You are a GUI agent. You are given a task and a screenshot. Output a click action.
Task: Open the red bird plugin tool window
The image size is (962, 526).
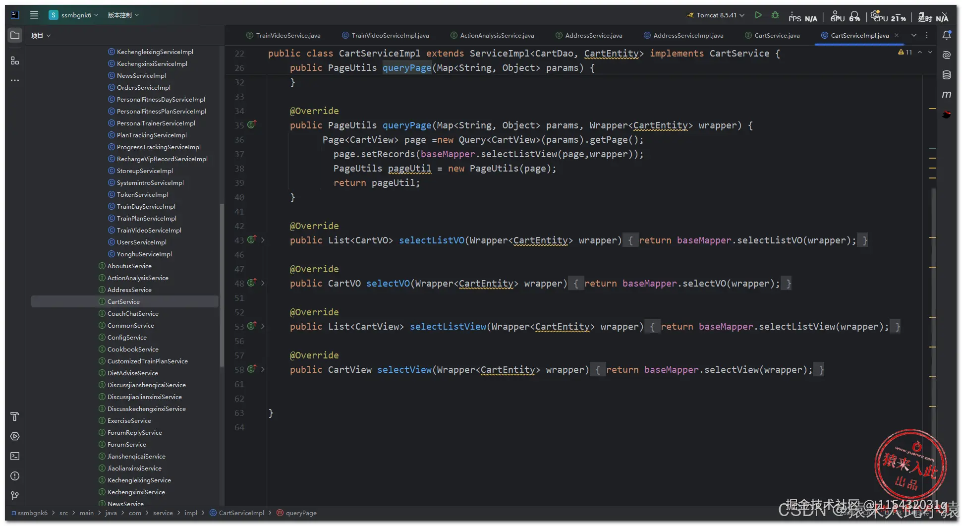(947, 115)
